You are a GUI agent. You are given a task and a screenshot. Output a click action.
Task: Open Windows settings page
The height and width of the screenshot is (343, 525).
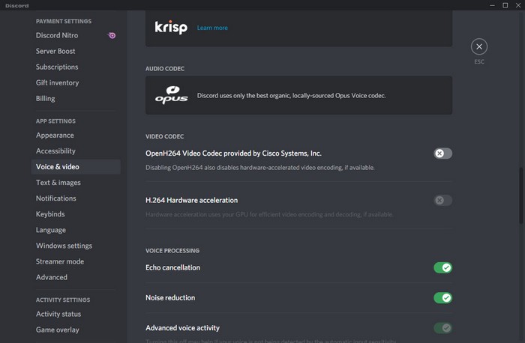[76, 246]
